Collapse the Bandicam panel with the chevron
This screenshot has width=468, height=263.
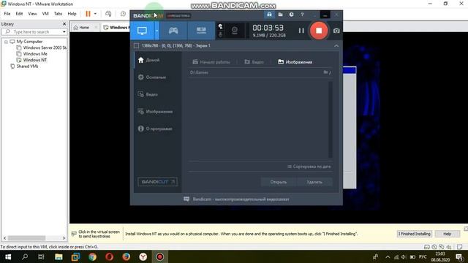click(336, 45)
